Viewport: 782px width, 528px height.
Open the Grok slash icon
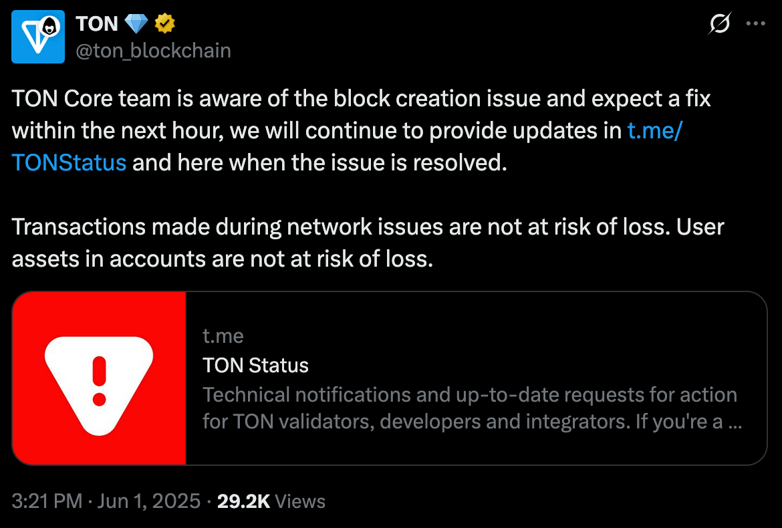(720, 23)
